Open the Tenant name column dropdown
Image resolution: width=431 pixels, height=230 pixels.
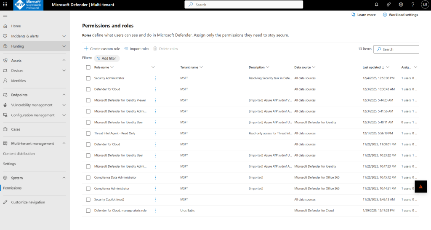click(202, 67)
